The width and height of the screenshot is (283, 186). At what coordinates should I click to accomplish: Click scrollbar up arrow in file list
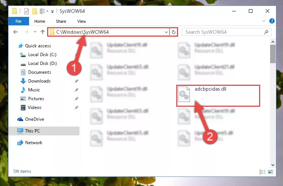coord(273,42)
